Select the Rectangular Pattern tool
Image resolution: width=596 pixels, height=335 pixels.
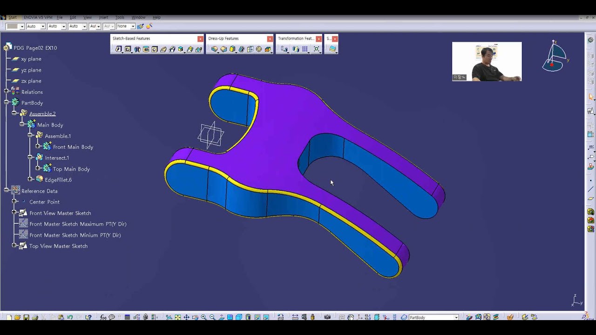[x=305, y=49]
